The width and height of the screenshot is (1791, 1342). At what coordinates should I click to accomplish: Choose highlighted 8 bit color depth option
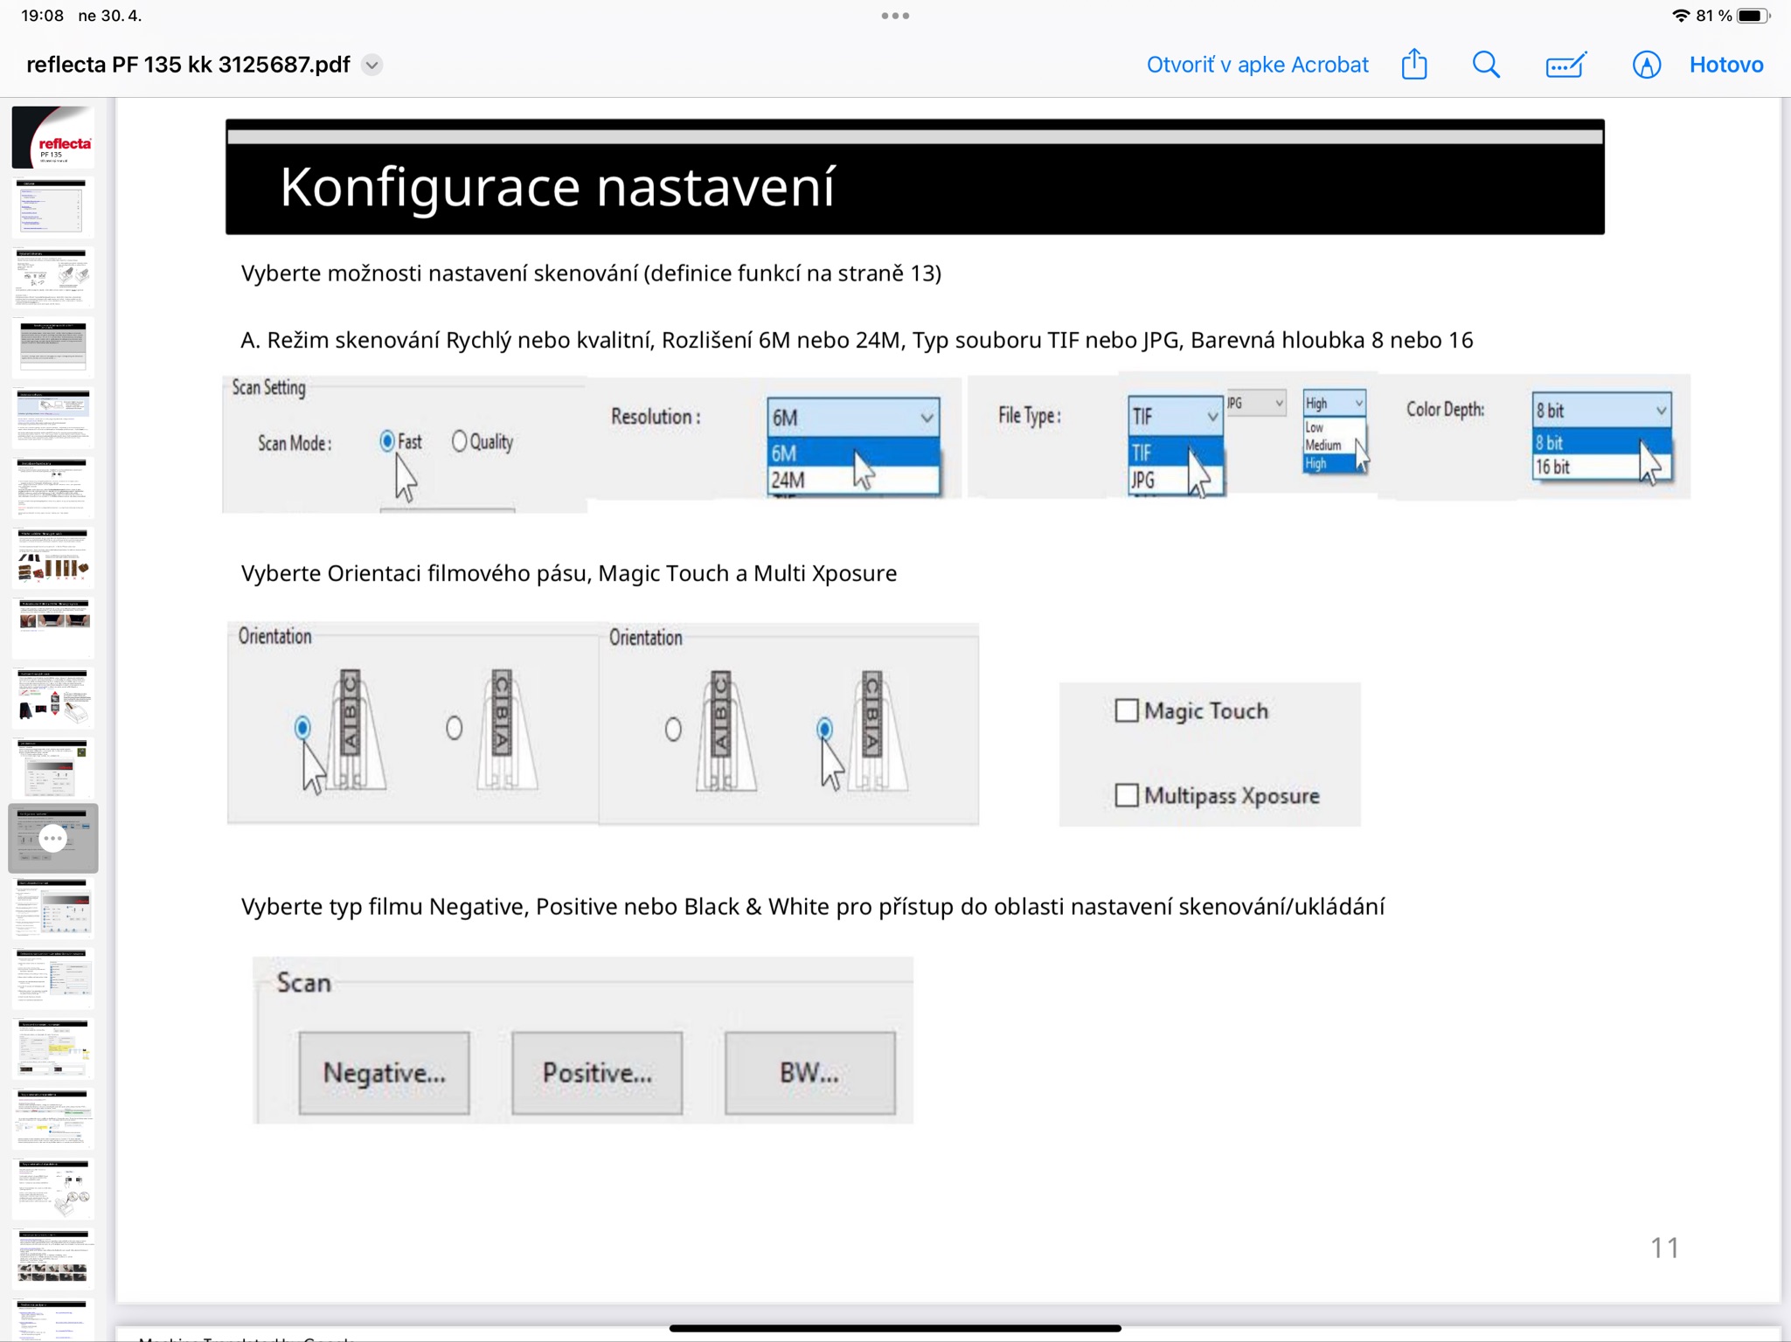pos(1601,442)
